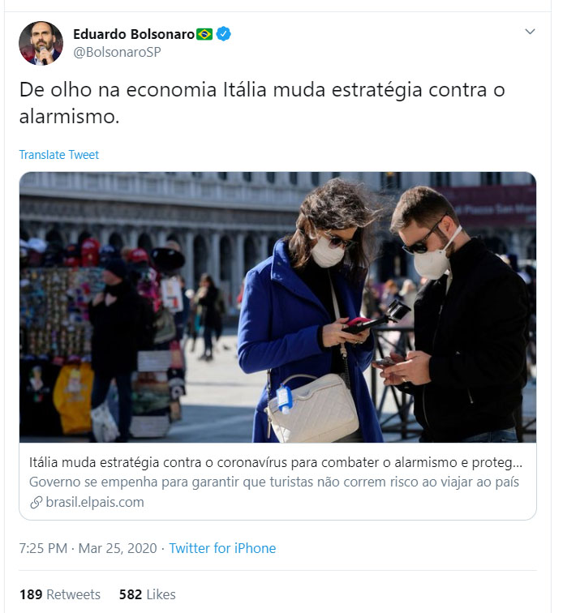View the 582 Likes list

(x=147, y=594)
